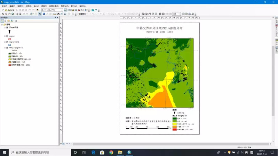Click the Windows taskbar search box
278x156 pixels.
(38, 152)
